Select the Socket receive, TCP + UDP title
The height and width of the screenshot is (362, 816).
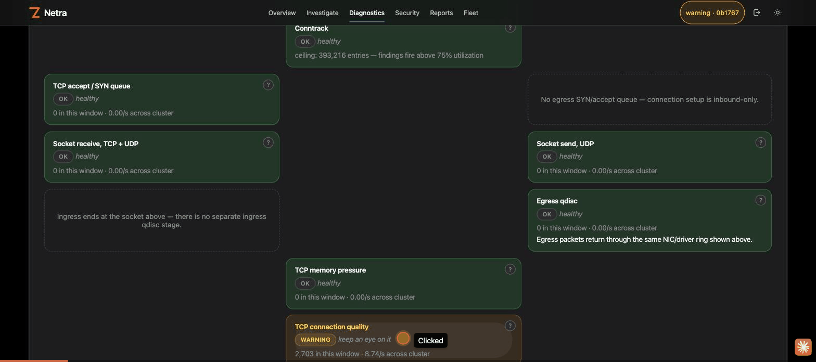click(x=96, y=144)
